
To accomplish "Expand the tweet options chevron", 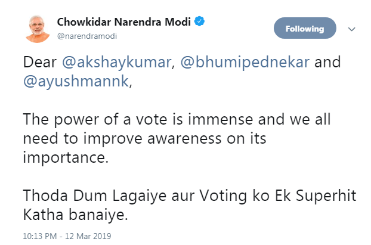I will point(351,29).
